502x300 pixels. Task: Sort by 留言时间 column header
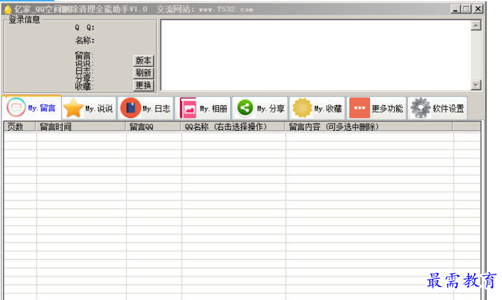point(81,127)
